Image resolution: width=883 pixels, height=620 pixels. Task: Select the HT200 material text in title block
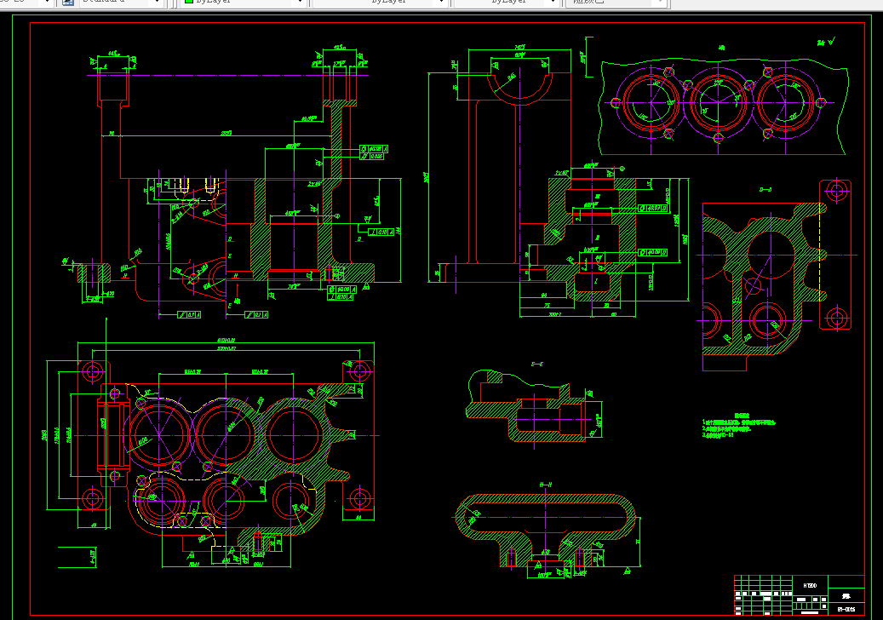coord(810,586)
